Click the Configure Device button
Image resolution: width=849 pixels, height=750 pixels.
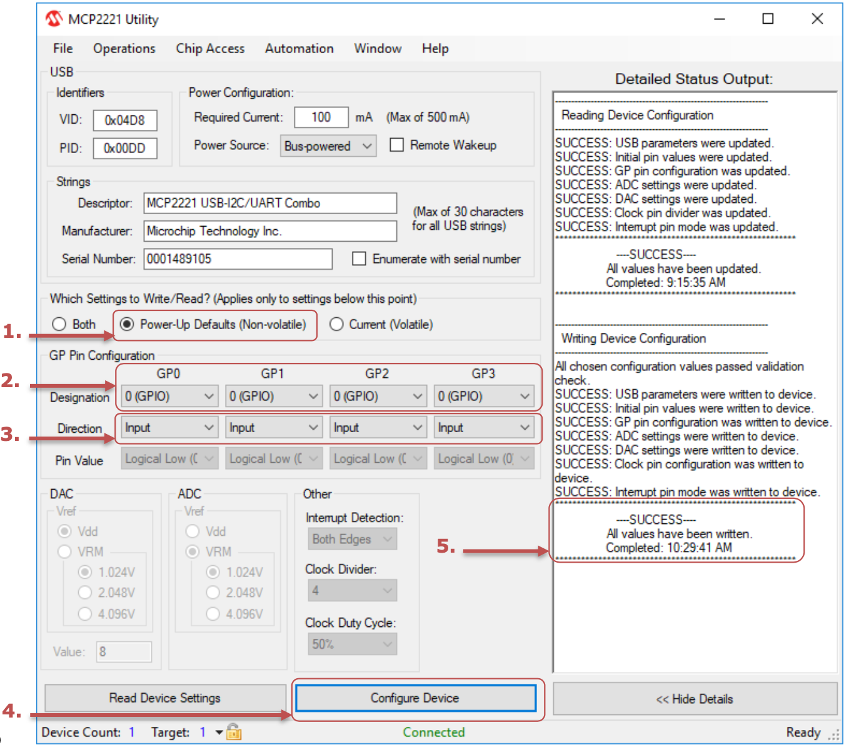click(415, 698)
